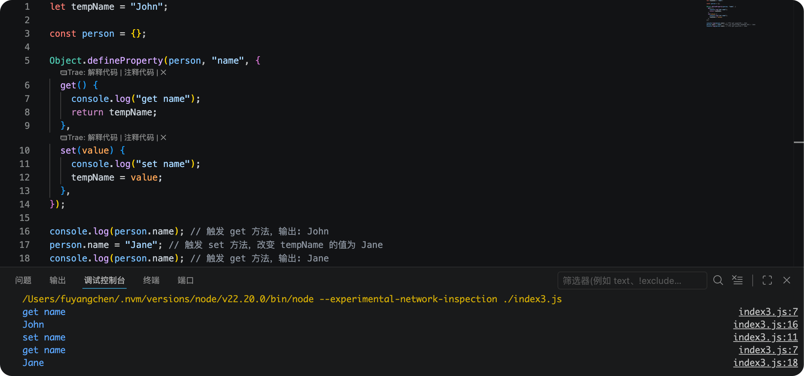Open the 输出 tab
Screen dimensions: 804x376
click(58, 280)
